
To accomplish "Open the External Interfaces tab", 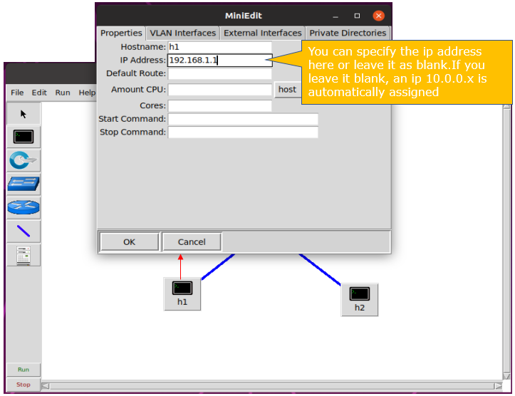I will coord(262,33).
